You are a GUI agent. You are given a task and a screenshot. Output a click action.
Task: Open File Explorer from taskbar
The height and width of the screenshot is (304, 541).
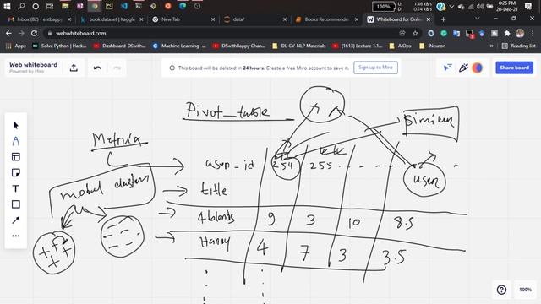tap(65, 6)
